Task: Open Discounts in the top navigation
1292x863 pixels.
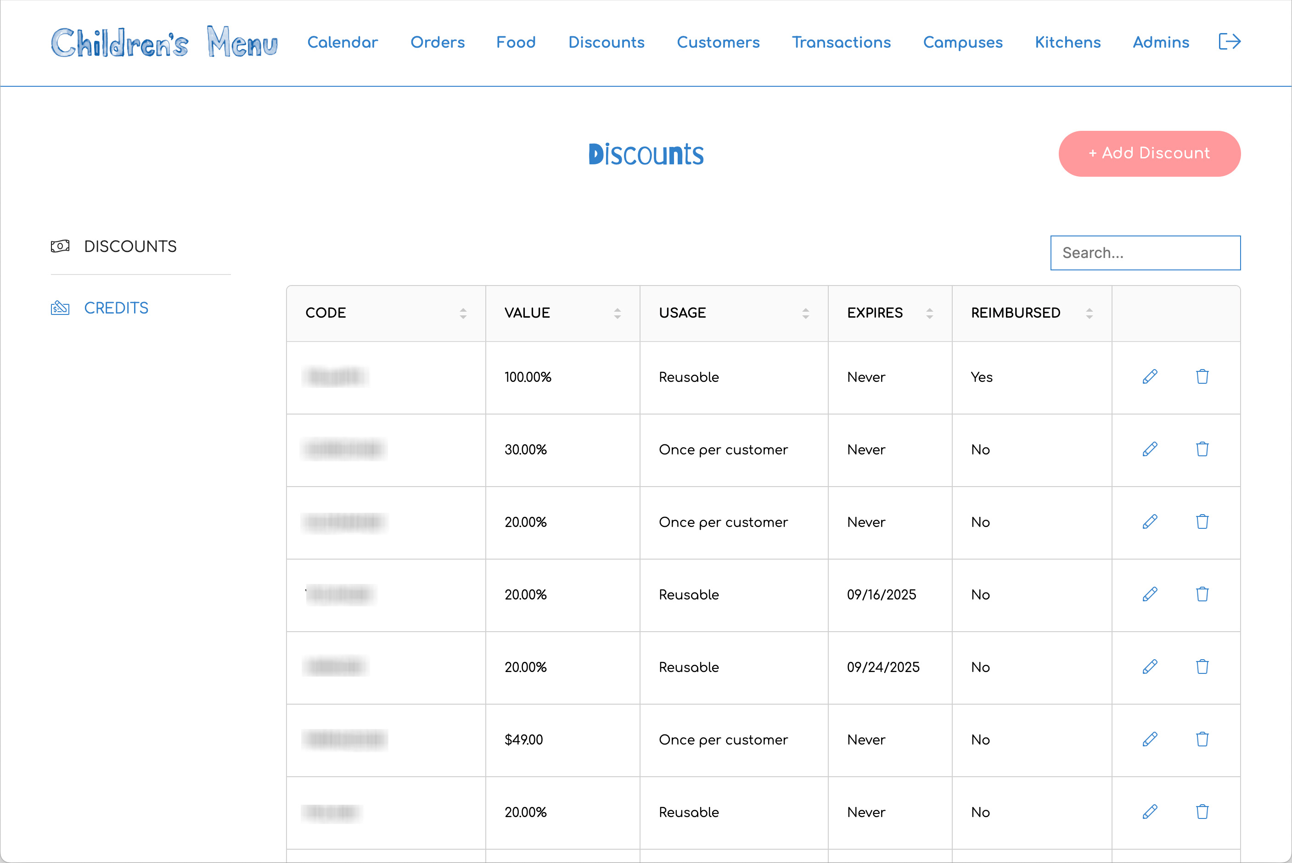Action: [x=606, y=42]
